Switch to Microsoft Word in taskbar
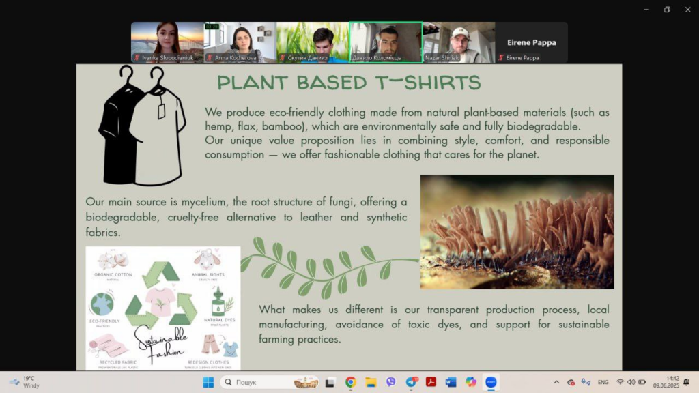This screenshot has width=699, height=393. 451,382
